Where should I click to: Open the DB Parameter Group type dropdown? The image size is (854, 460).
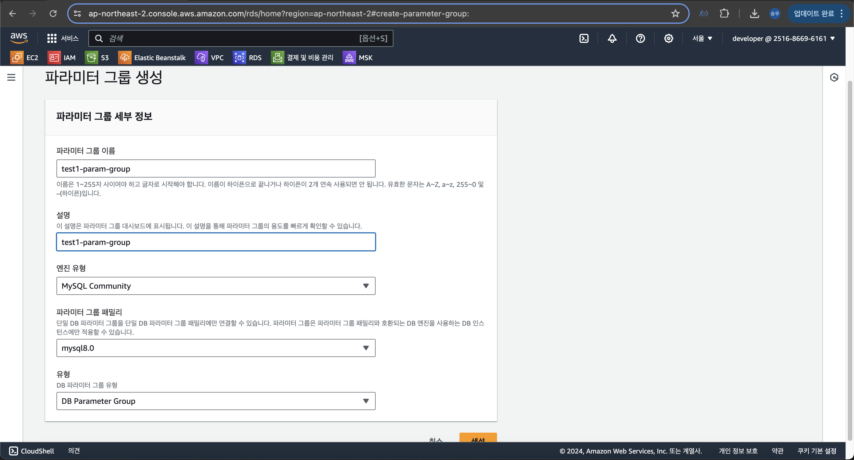216,401
